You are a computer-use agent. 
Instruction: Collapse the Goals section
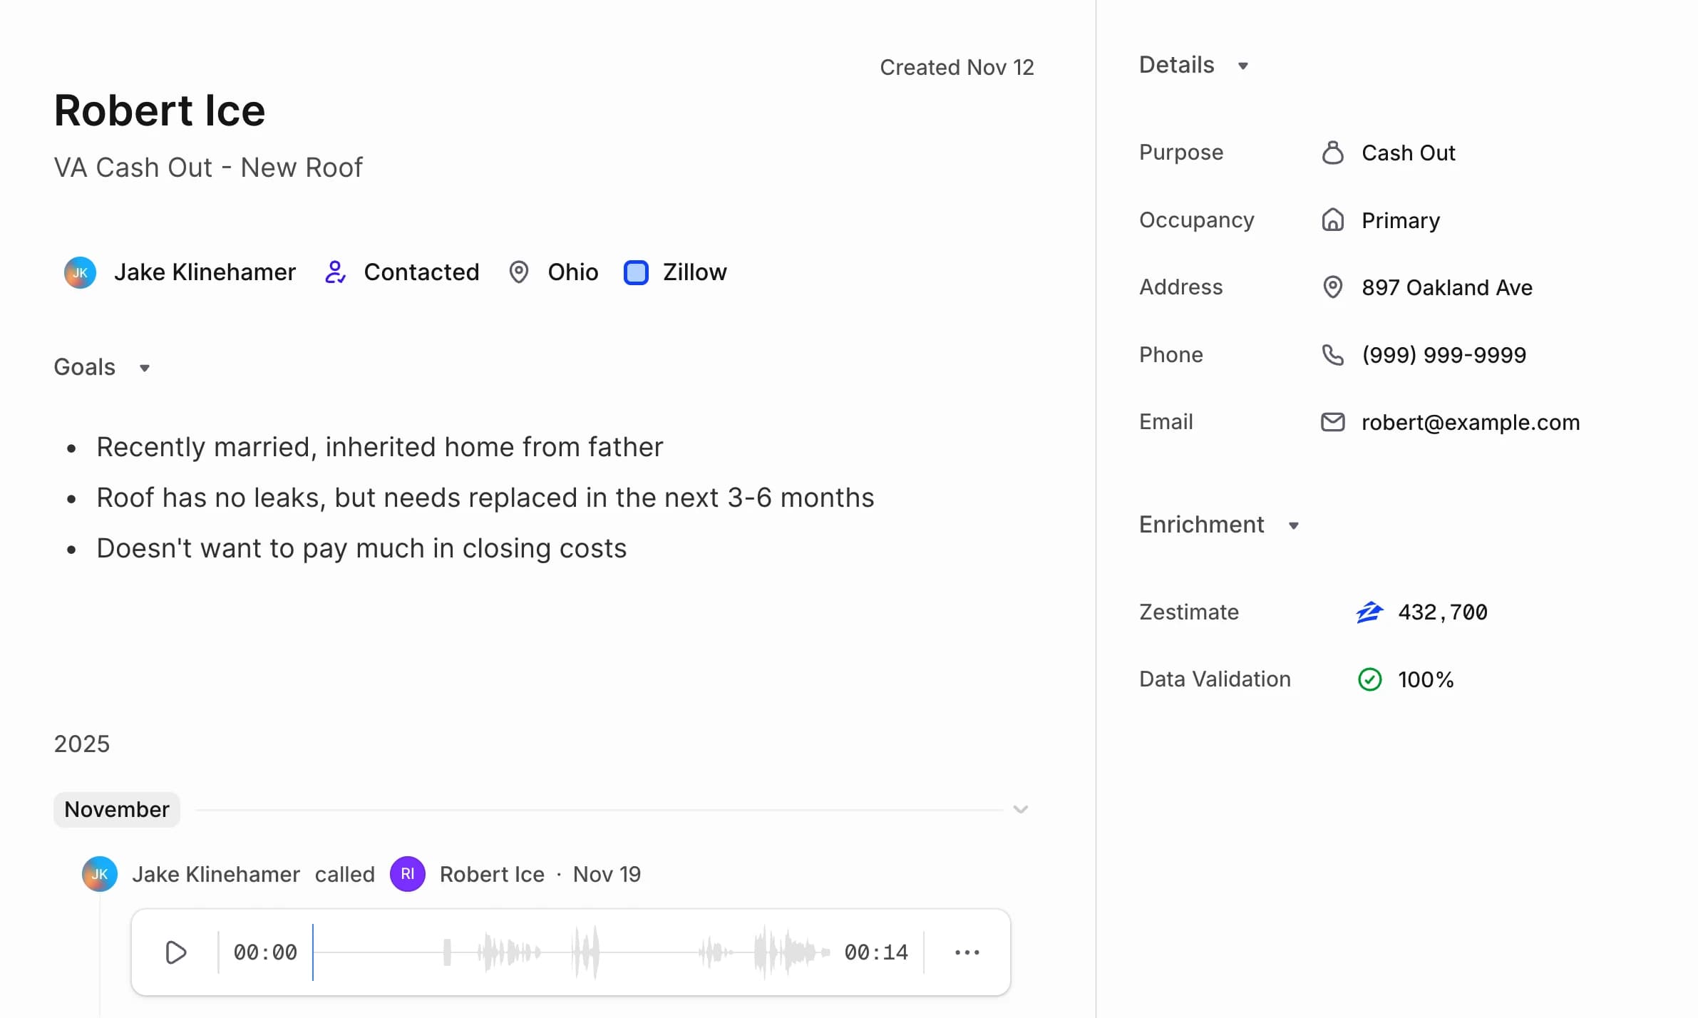(x=144, y=367)
